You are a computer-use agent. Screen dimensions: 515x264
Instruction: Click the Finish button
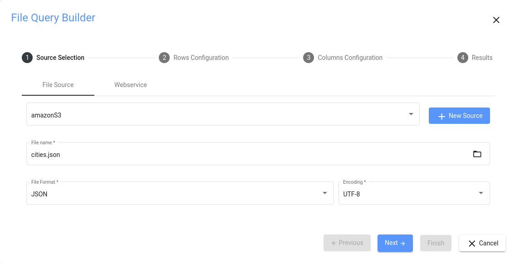click(436, 243)
